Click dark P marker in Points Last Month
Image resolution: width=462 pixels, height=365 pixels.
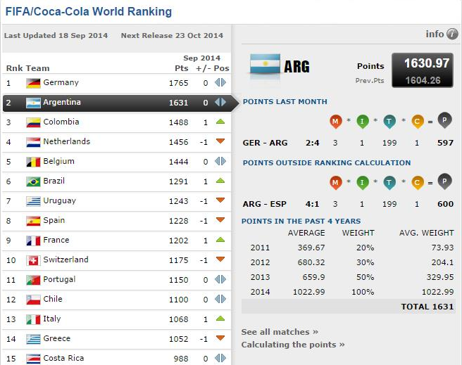click(444, 120)
